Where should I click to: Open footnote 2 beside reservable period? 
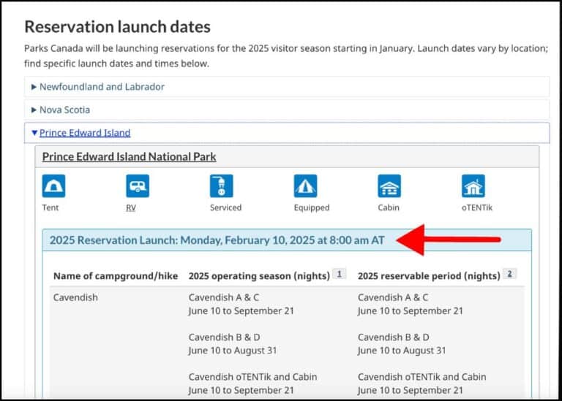509,274
